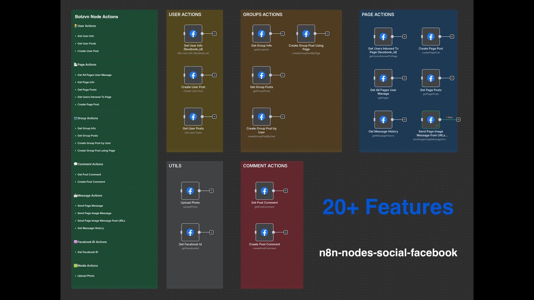
Task: Select the Get All Pages User Manage node
Action: (383, 78)
